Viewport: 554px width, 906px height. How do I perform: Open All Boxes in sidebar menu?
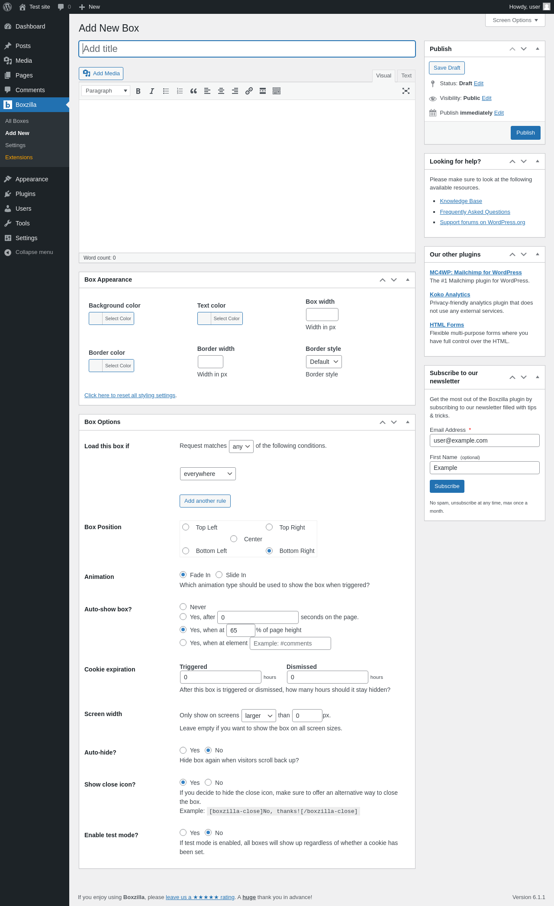pos(17,121)
